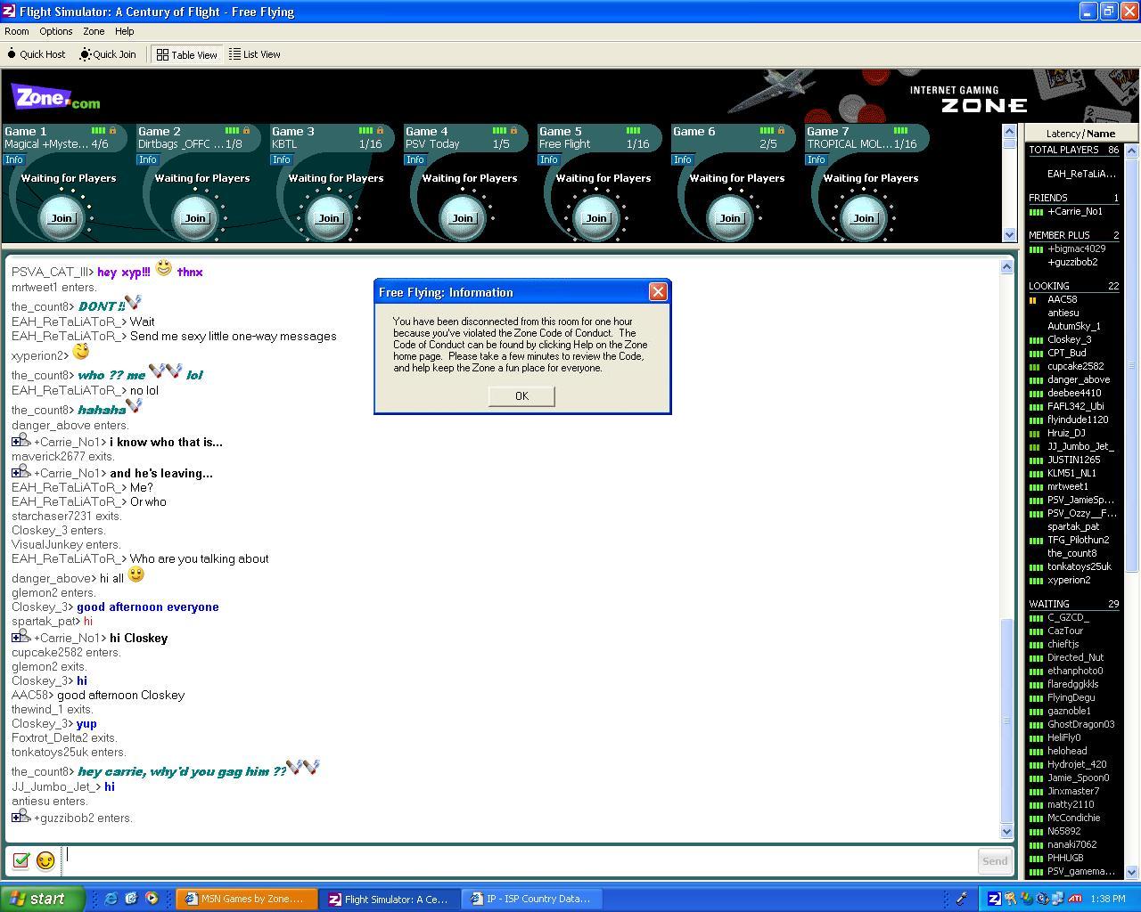Screen dimensions: 1141x912
Task: Open Info for Game 1
Action: click(14, 160)
